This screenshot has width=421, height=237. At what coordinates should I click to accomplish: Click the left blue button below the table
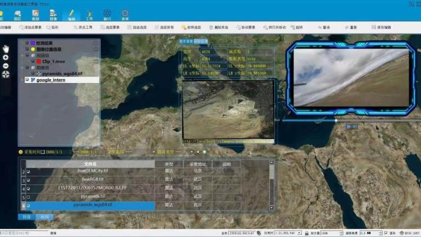point(26,217)
